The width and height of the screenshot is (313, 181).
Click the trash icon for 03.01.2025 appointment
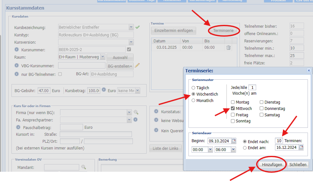pyautogui.click(x=228, y=47)
